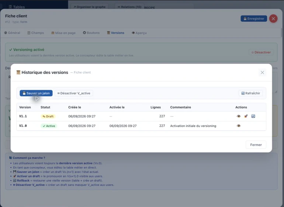
Task: Click the Fiche client panel title
Action: point(16,16)
